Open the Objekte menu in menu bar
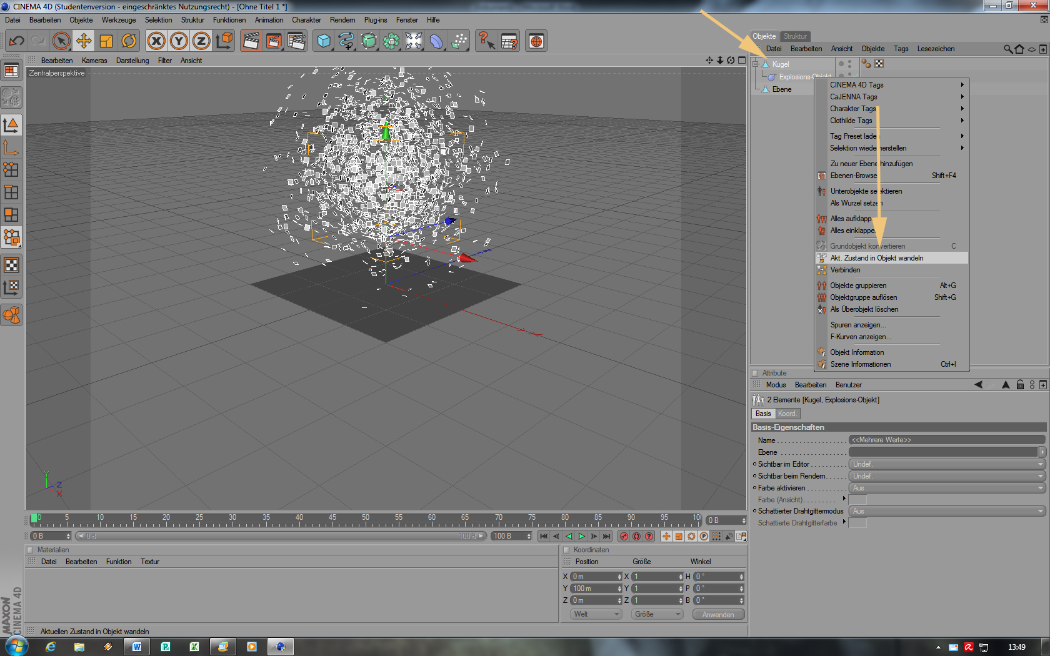 pyautogui.click(x=81, y=20)
